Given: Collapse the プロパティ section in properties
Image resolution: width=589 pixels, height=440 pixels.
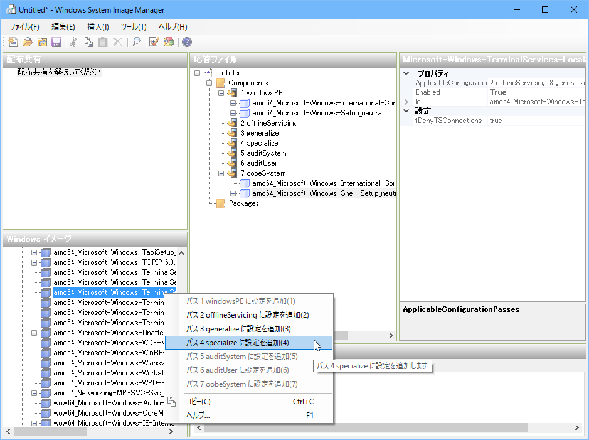Looking at the screenshot, I should coord(406,73).
